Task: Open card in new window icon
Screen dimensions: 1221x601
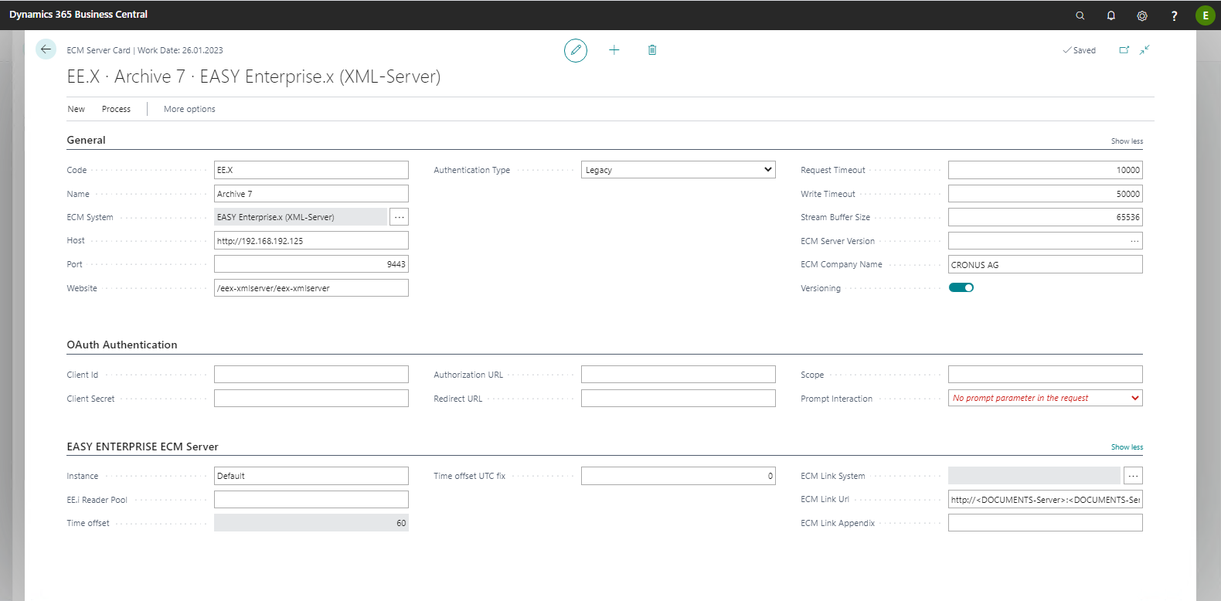Action: 1124,50
